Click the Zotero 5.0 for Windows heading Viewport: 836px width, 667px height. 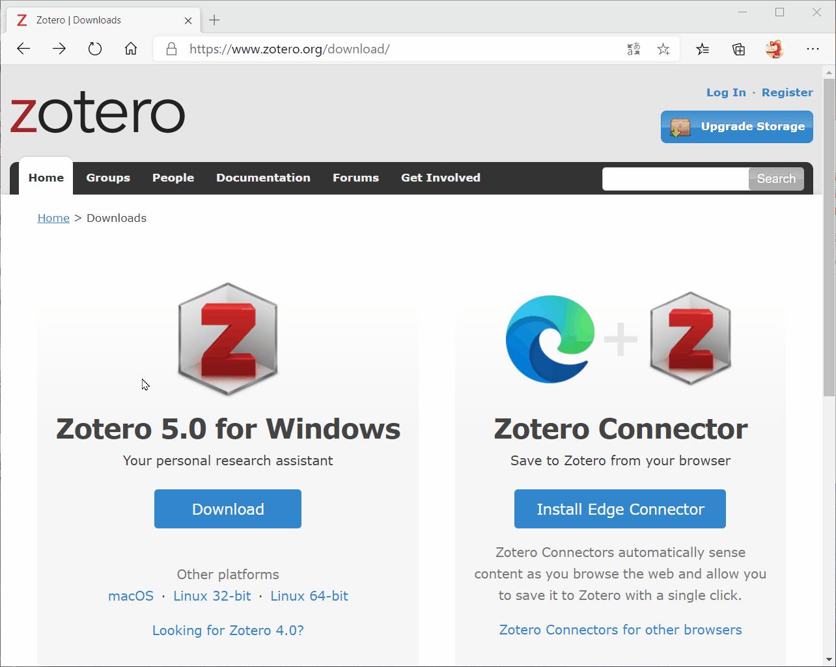pyautogui.click(x=228, y=429)
